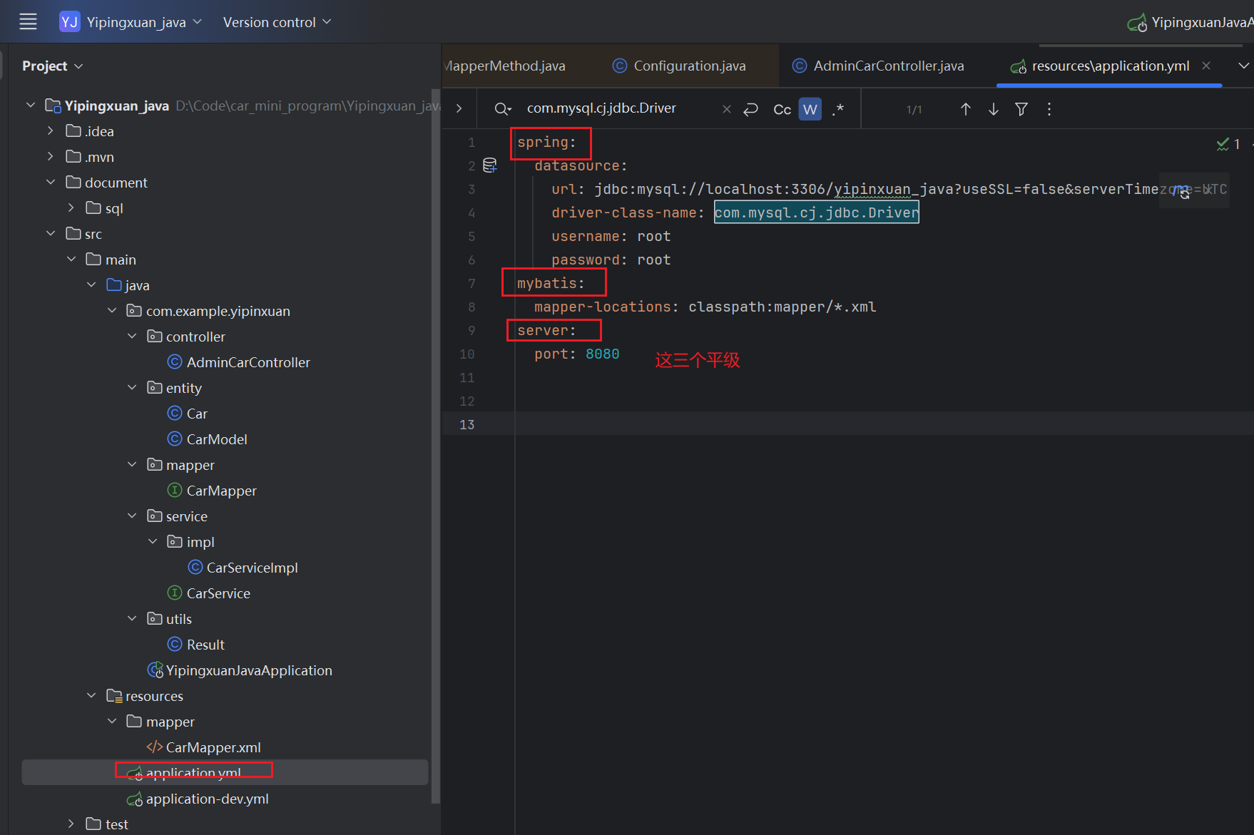Expand the .idea folder
The height and width of the screenshot is (835, 1254).
coord(51,131)
